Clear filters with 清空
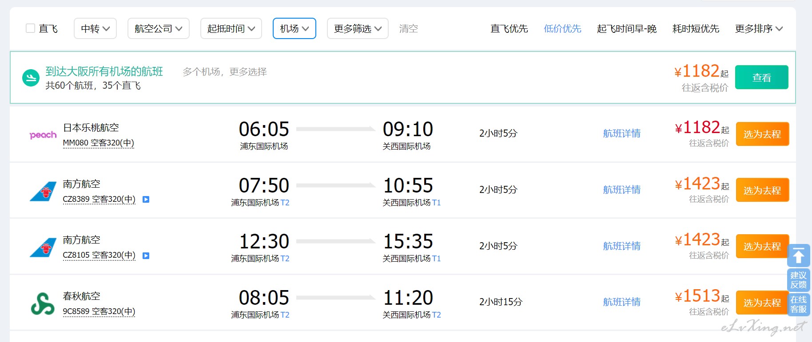Screen dimensions: 812x342 (x=408, y=29)
